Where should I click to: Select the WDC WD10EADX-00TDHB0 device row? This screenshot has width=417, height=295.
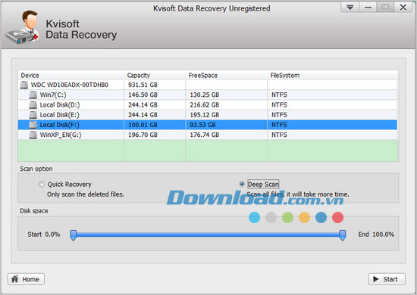click(x=208, y=85)
